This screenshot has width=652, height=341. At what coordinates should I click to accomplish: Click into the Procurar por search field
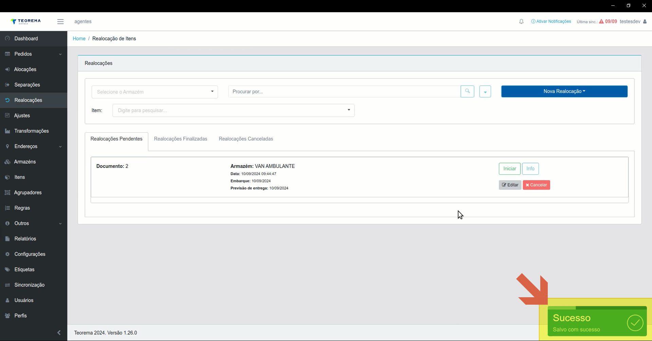[x=344, y=92]
